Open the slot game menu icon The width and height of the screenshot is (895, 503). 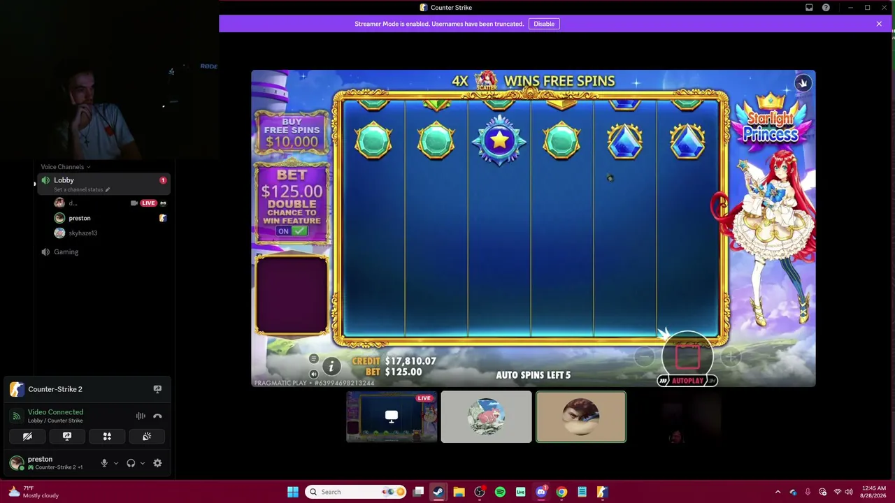coord(313,359)
